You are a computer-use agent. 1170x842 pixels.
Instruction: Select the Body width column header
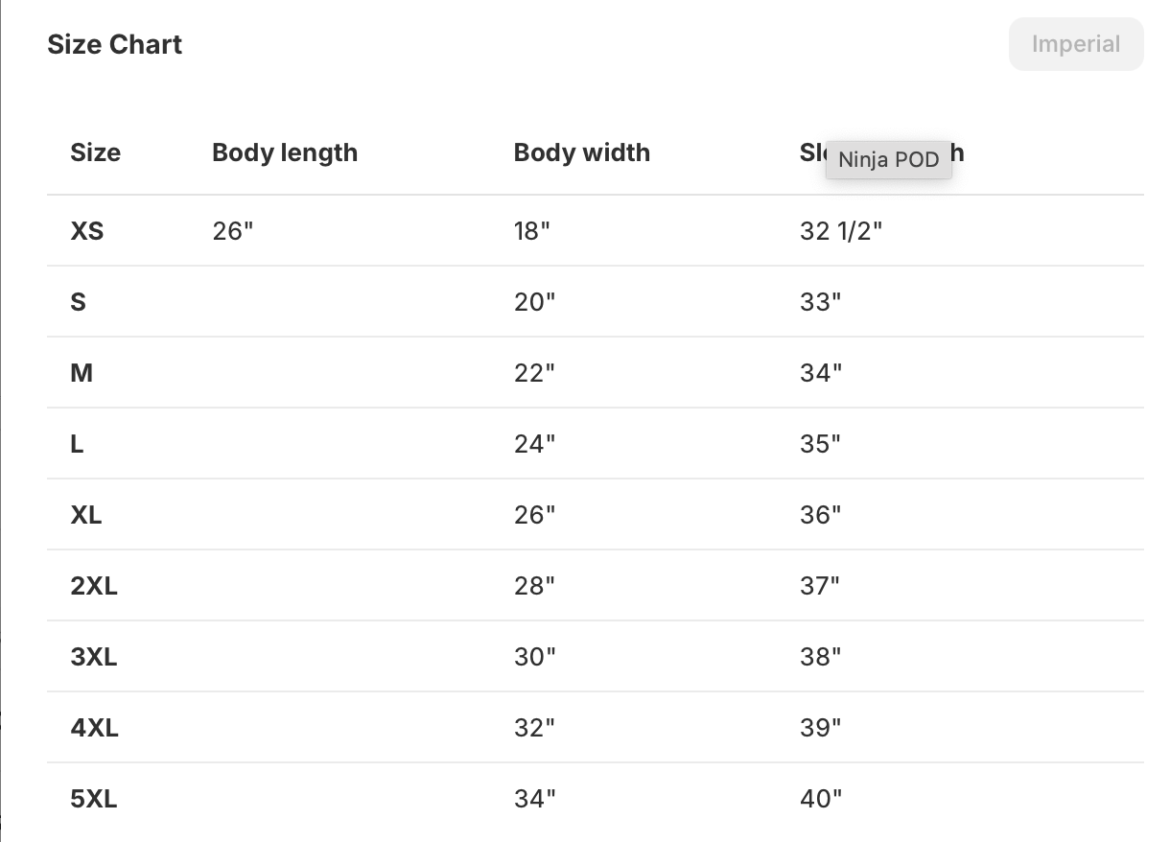click(581, 152)
